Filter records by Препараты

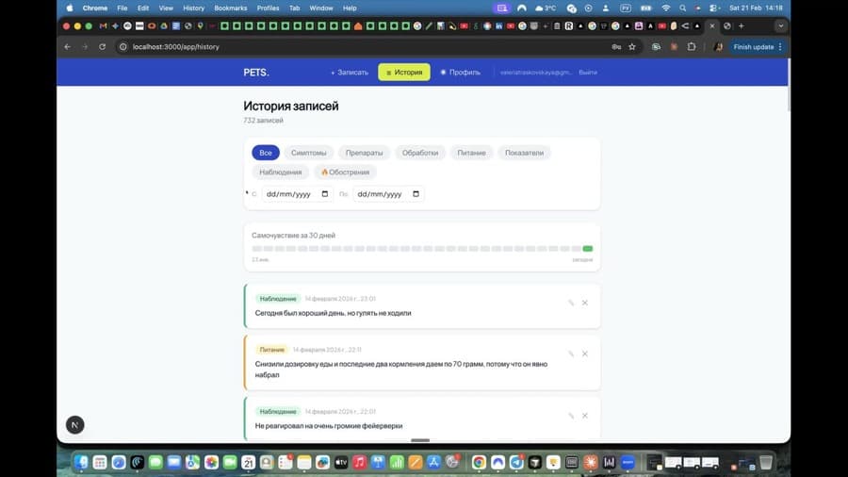point(364,153)
